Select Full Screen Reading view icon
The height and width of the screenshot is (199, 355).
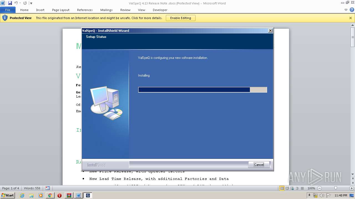coord(287,188)
